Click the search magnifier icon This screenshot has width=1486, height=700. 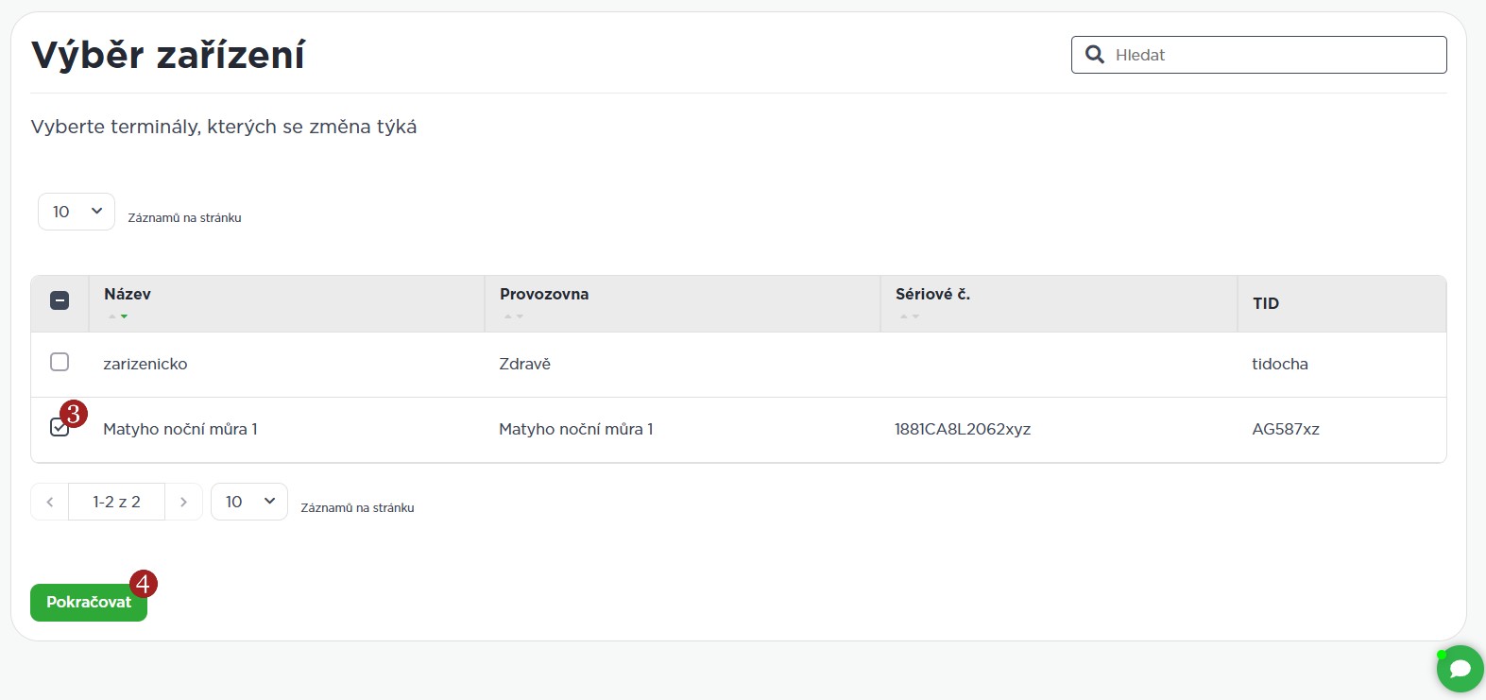(1095, 55)
